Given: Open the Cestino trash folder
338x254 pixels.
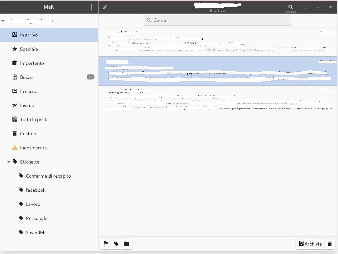Looking at the screenshot, I should coord(28,133).
